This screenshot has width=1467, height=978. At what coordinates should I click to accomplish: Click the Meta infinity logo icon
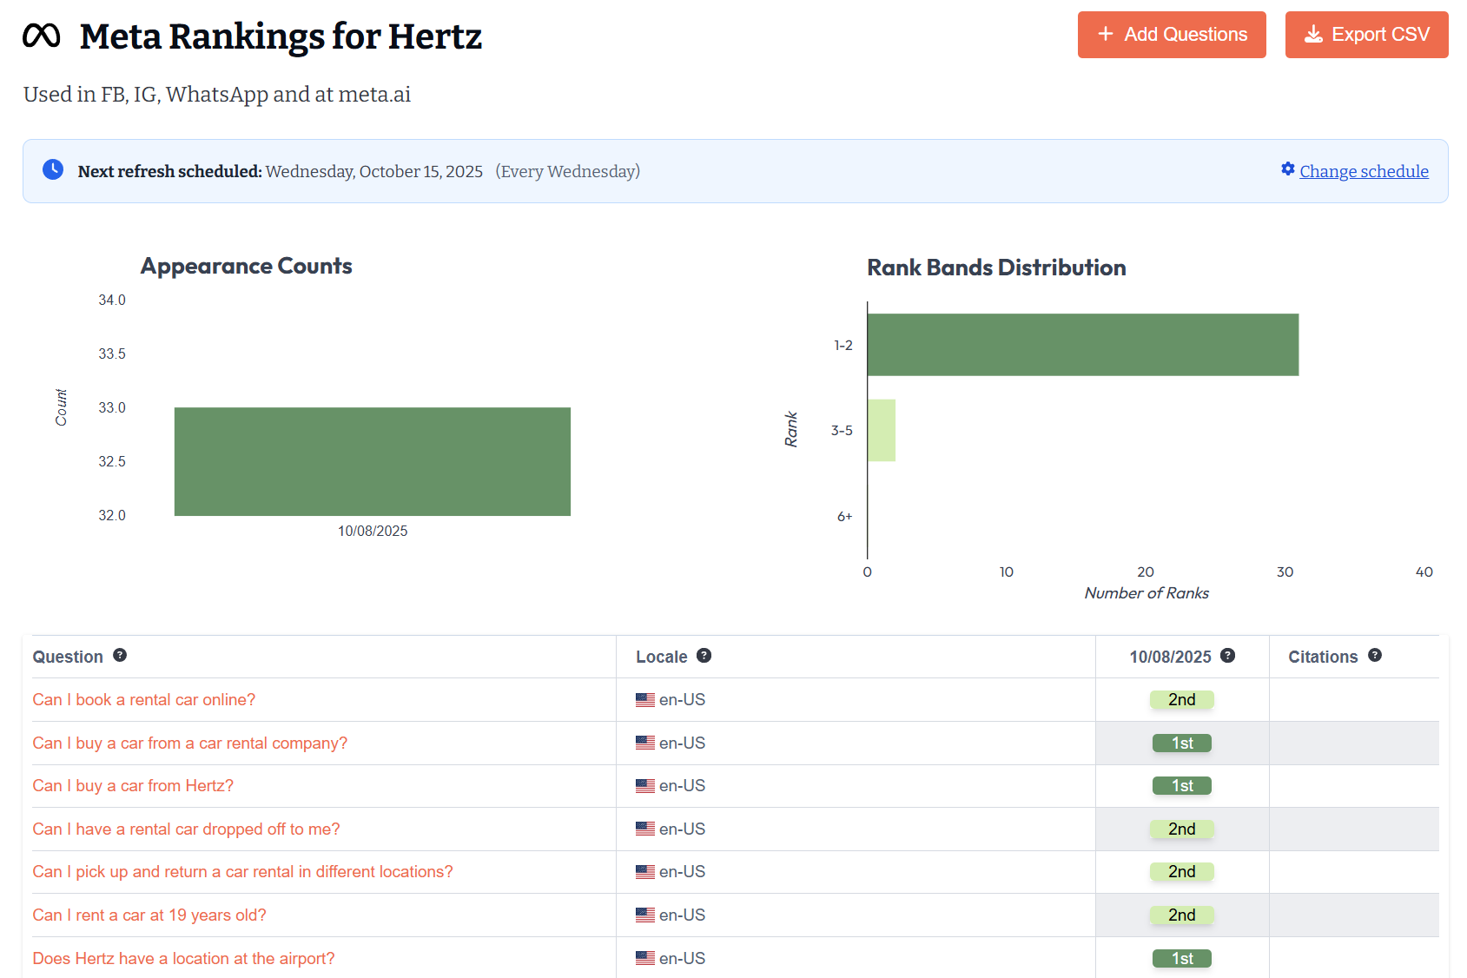tap(42, 36)
